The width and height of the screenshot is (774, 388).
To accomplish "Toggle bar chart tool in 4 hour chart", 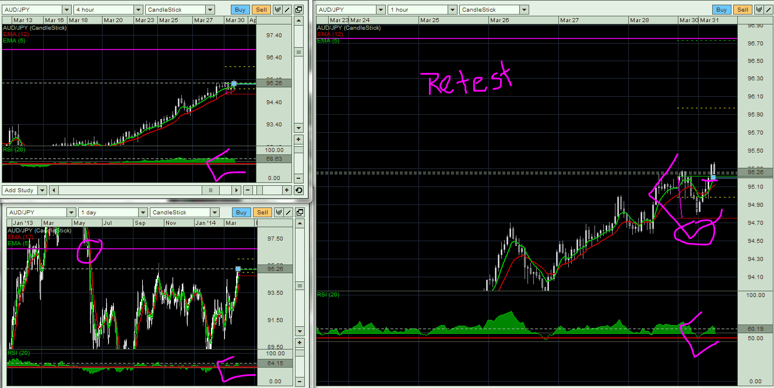I will click(277, 9).
